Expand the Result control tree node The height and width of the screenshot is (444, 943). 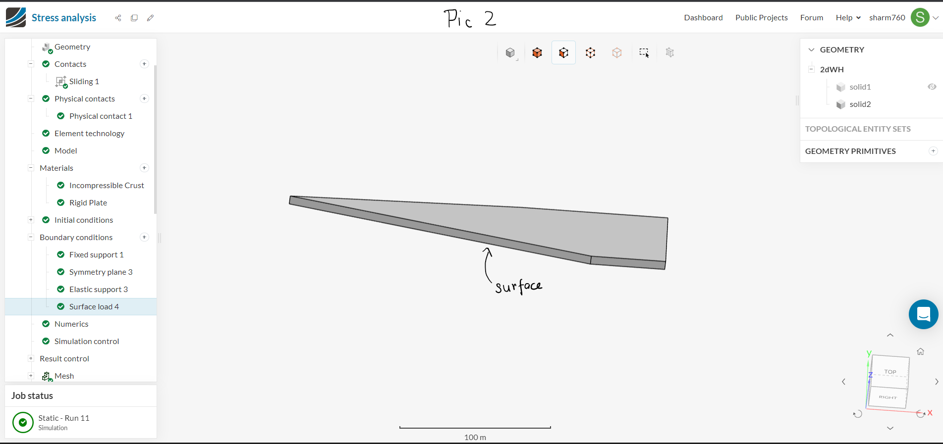(x=31, y=358)
